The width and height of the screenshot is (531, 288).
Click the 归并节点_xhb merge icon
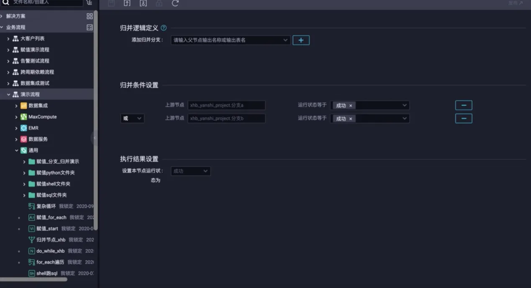coord(31,240)
